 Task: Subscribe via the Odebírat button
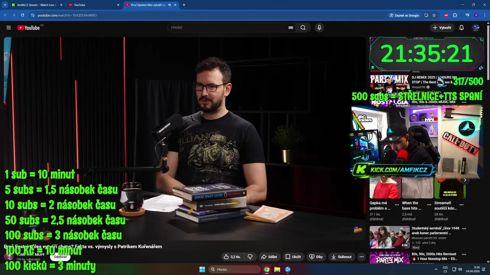pos(60,257)
